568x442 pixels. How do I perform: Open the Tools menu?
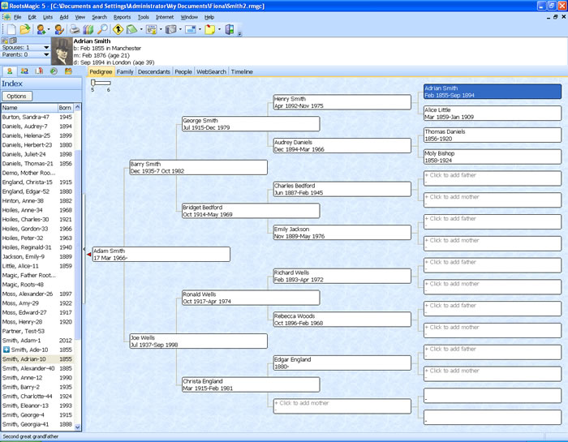pos(143,17)
